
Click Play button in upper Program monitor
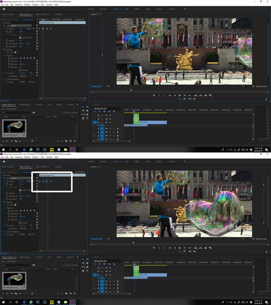[180, 95]
